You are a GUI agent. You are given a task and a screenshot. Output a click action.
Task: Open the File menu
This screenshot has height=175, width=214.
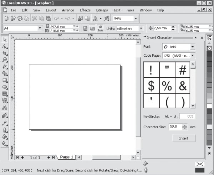14,10
